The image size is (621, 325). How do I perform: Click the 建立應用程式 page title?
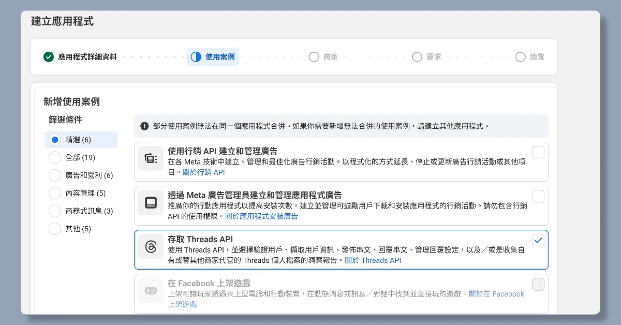(62, 21)
